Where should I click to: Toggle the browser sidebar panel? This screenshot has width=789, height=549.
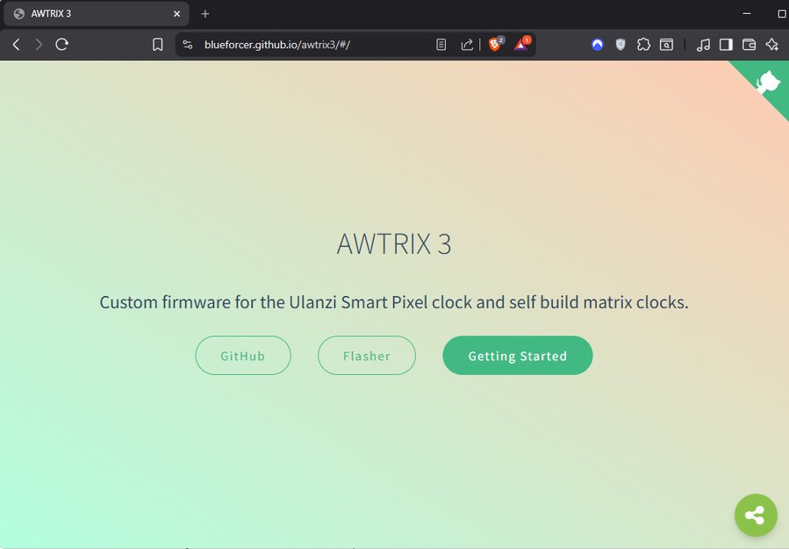pos(726,44)
